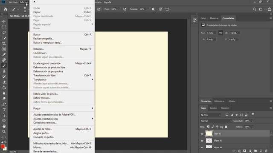Expand the Purgar submenu
This screenshot has width=273, height=153.
coord(62,108)
